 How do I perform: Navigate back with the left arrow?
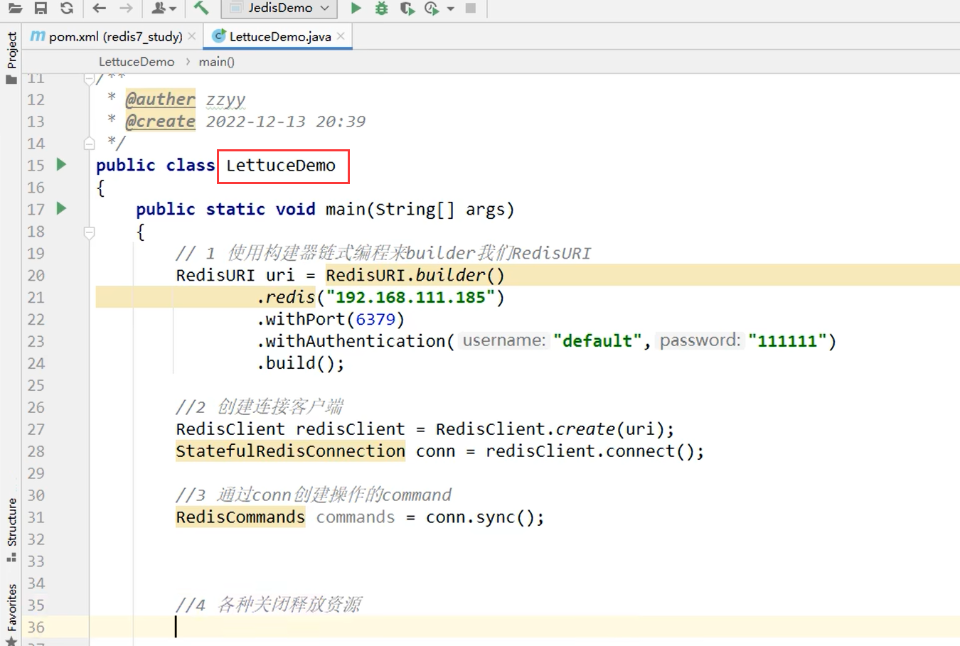pos(100,9)
